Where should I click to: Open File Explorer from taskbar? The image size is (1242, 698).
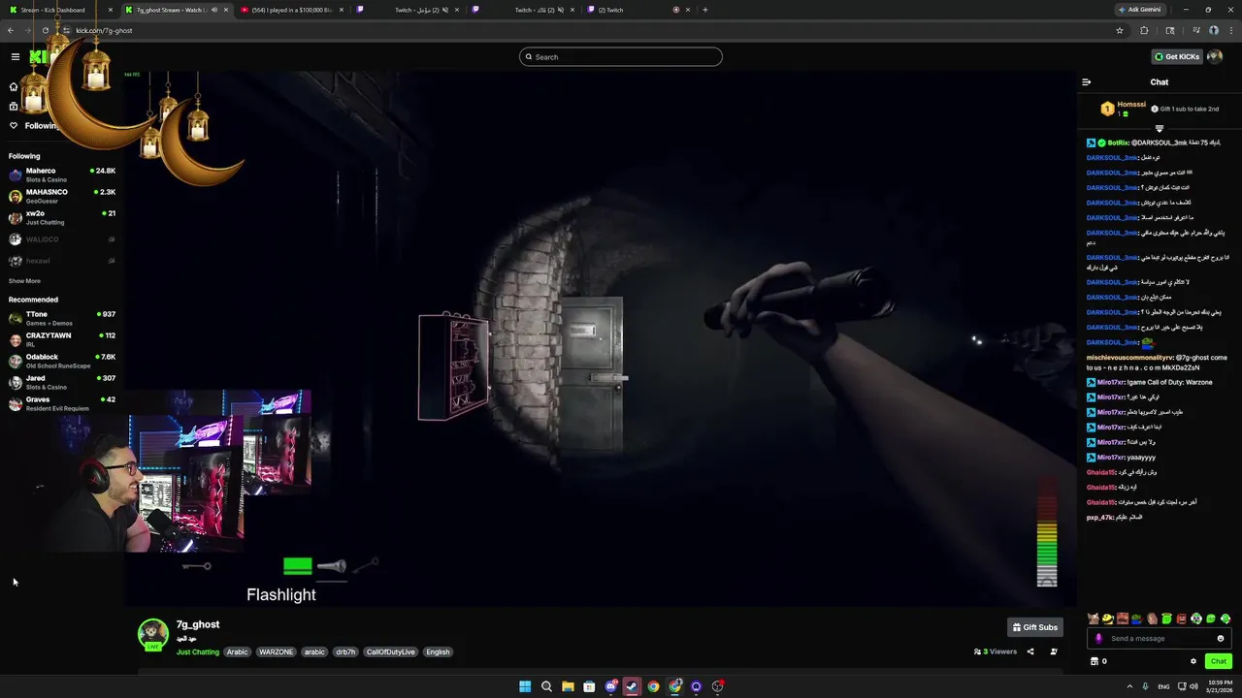pos(568,686)
